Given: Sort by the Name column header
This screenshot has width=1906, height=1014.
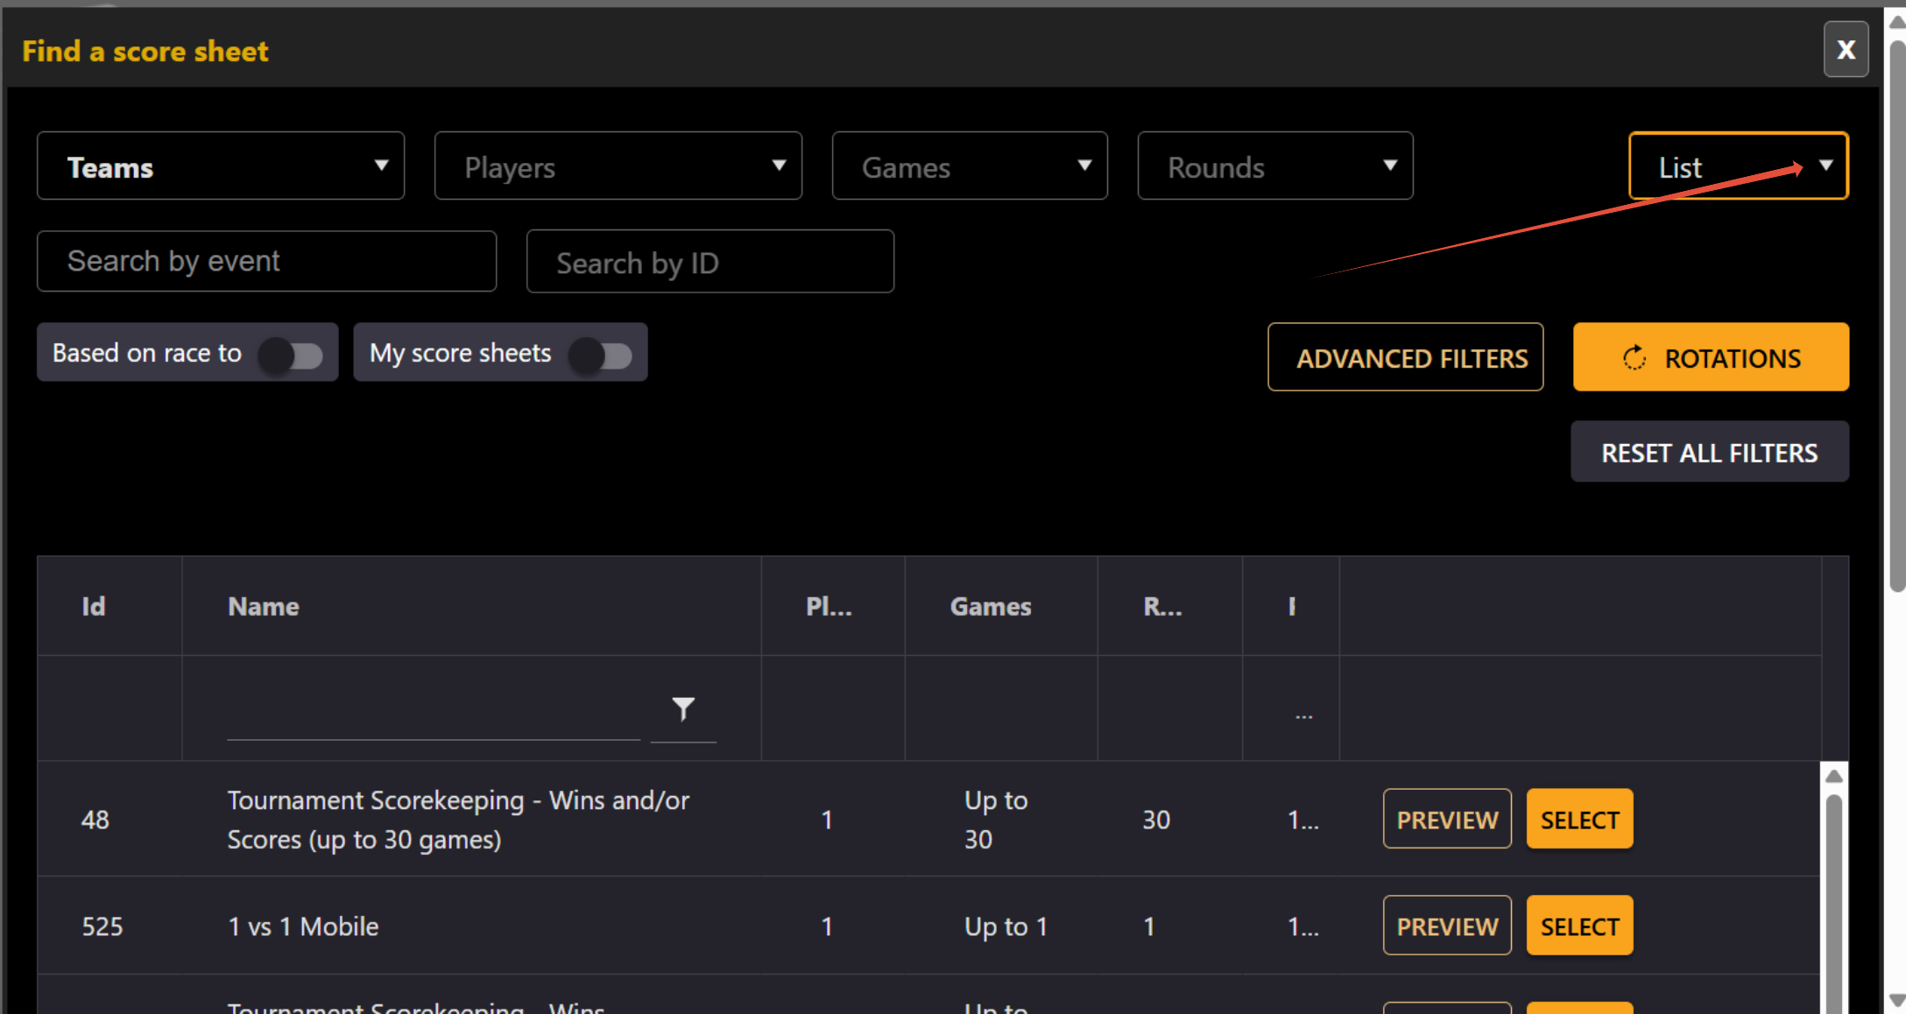Looking at the screenshot, I should tap(264, 606).
